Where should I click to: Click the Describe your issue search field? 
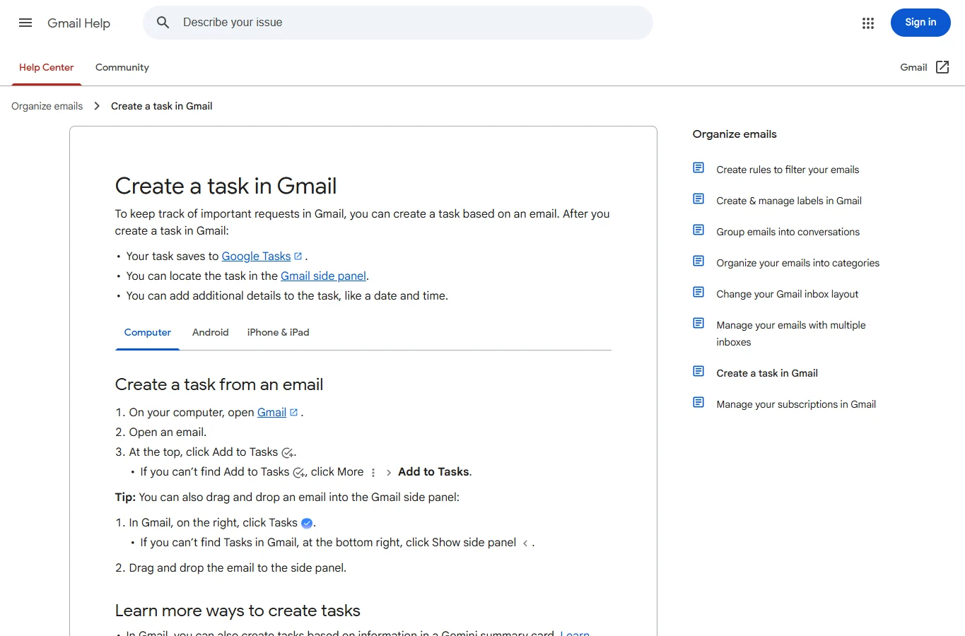point(398,23)
